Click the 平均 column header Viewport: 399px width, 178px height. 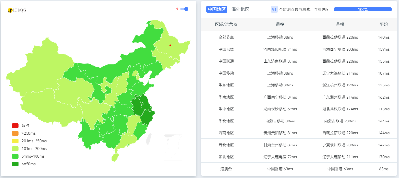[384, 25]
